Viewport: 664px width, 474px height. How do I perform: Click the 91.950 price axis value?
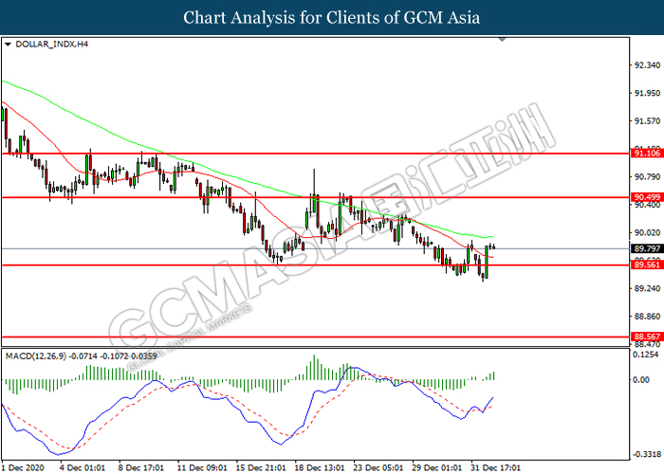[x=648, y=93]
